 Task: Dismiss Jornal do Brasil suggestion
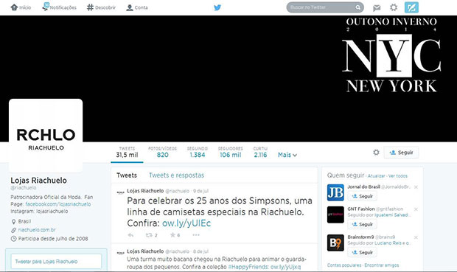click(416, 187)
